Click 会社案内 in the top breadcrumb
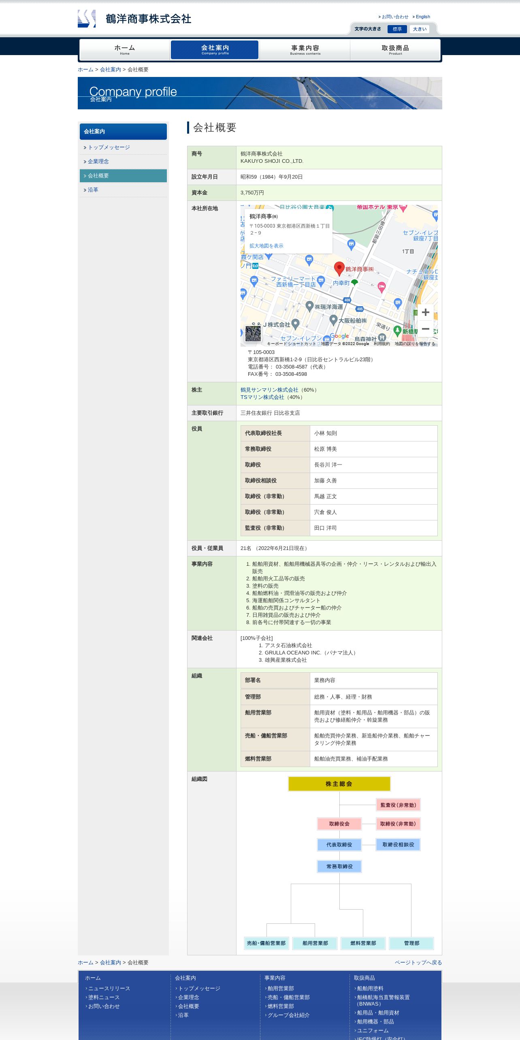520x1040 pixels. point(111,70)
